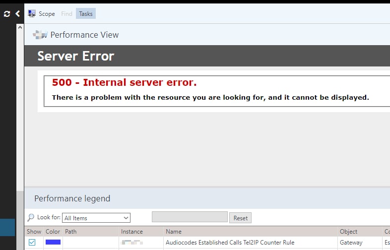390x250 pixels.
Task: Click the scroll-up arrow of left scrollbar
Action: [20, 27]
